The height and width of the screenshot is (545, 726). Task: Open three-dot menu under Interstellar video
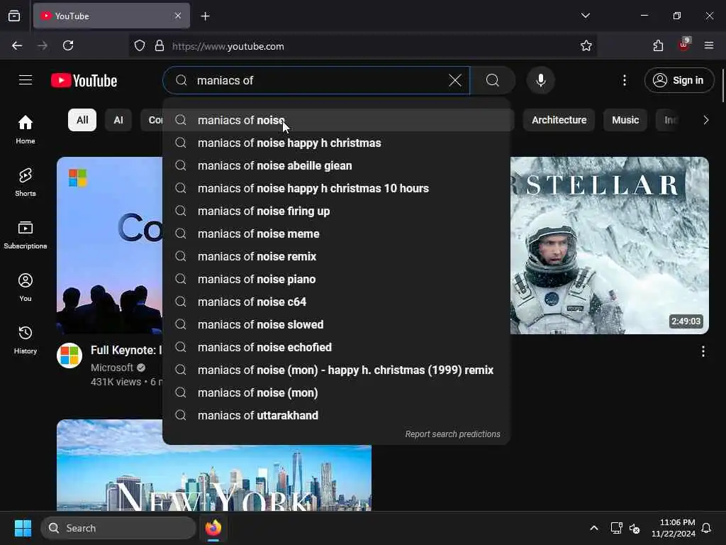tap(703, 351)
